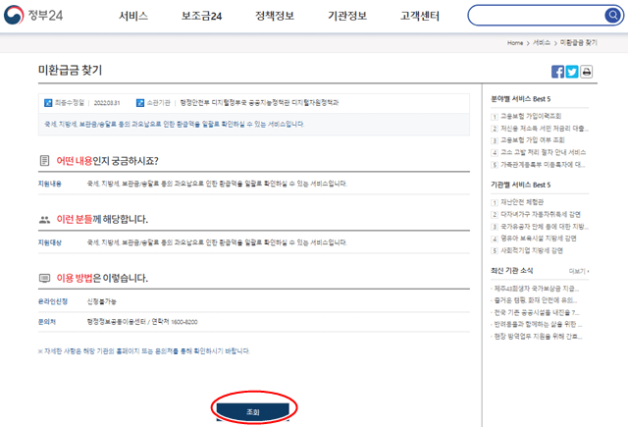628x427 pixels.
Task: Open 저신용 저소득 서민 저금리 대출 link
Action: [545, 129]
